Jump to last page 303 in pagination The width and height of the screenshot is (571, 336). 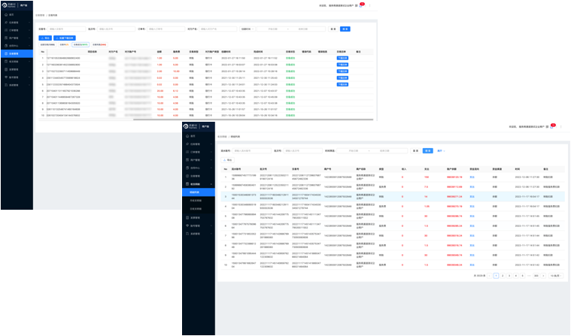(536, 276)
